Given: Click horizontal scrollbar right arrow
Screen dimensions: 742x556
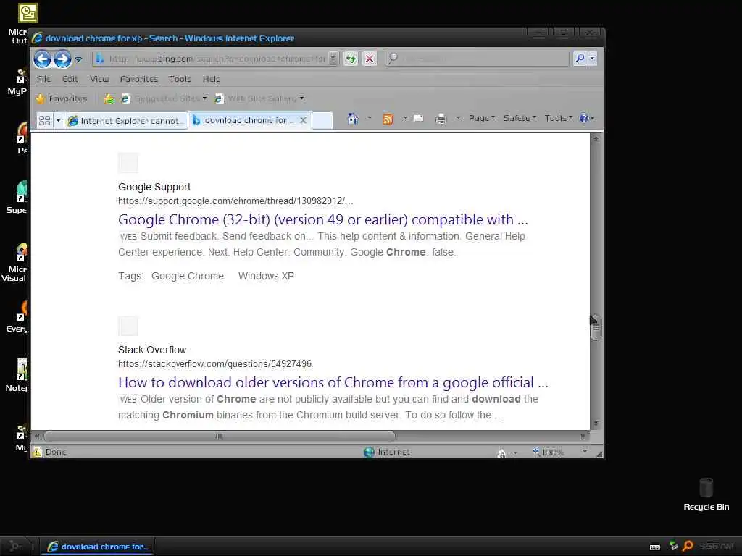Looking at the screenshot, I should [x=583, y=436].
